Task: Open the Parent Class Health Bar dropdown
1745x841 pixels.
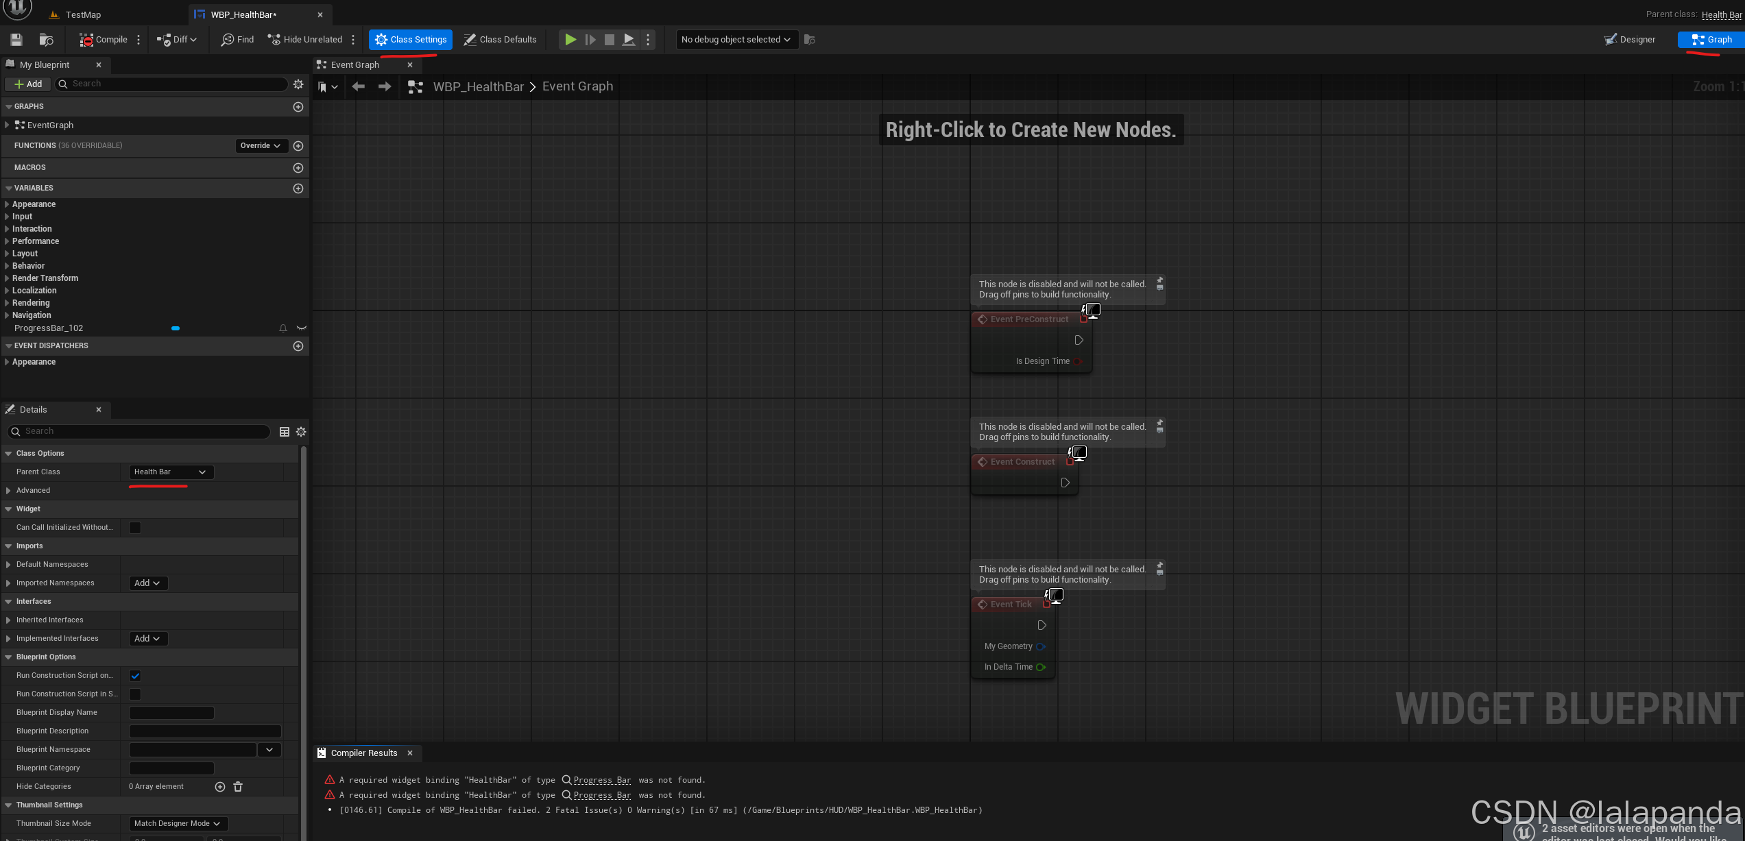Action: pyautogui.click(x=171, y=472)
